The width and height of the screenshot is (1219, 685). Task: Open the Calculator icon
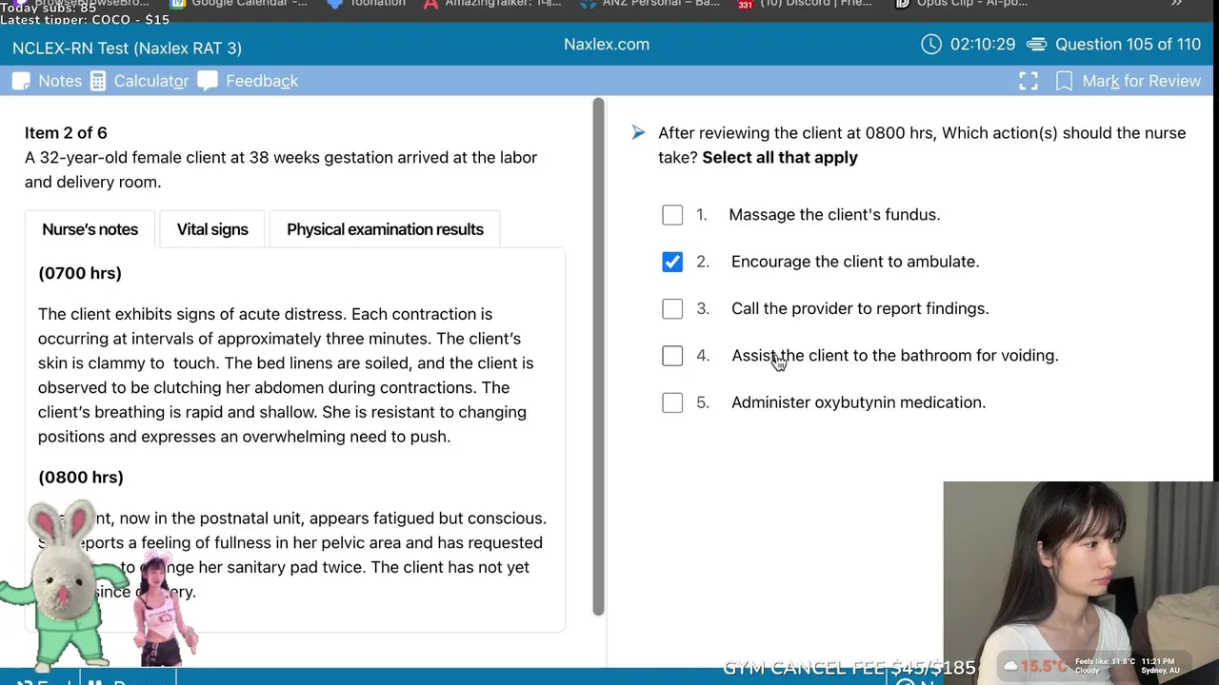(98, 81)
